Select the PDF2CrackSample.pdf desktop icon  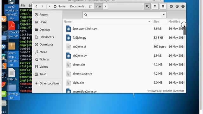pos(12,29)
